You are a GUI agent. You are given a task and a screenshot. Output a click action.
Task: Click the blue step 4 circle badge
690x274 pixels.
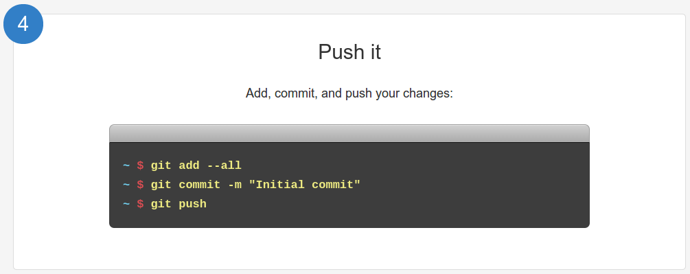click(23, 24)
